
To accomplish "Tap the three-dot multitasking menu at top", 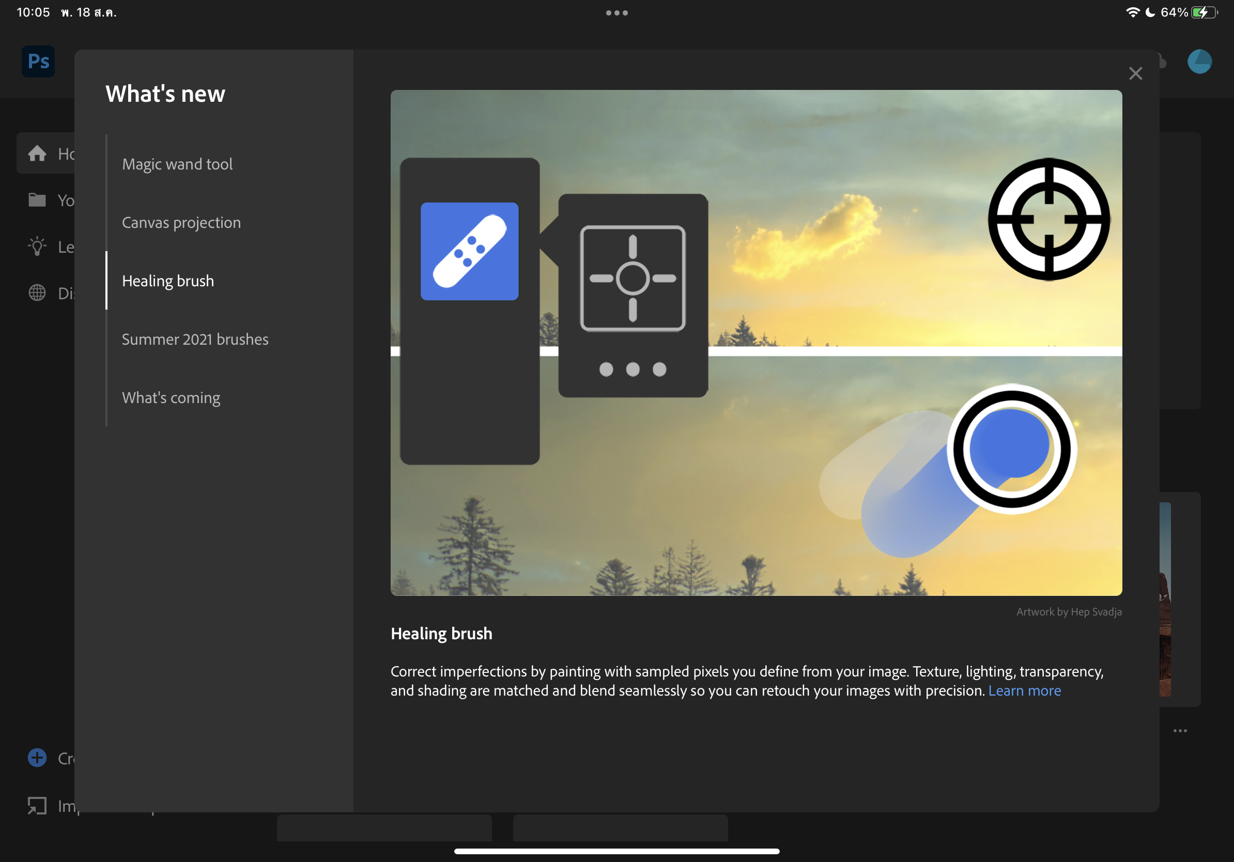I will [616, 13].
